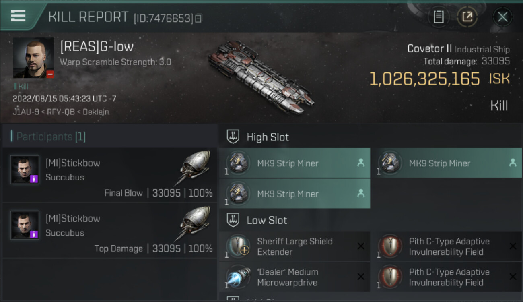Select the Covetor II ship image
The height and width of the screenshot is (302, 523).
tap(261, 76)
